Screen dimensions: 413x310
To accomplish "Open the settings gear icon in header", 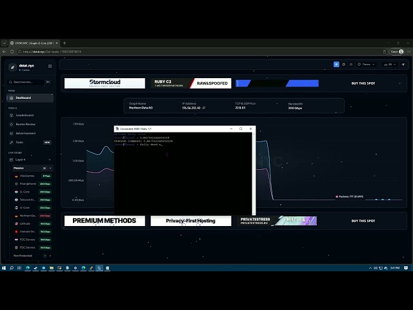I will [344, 65].
